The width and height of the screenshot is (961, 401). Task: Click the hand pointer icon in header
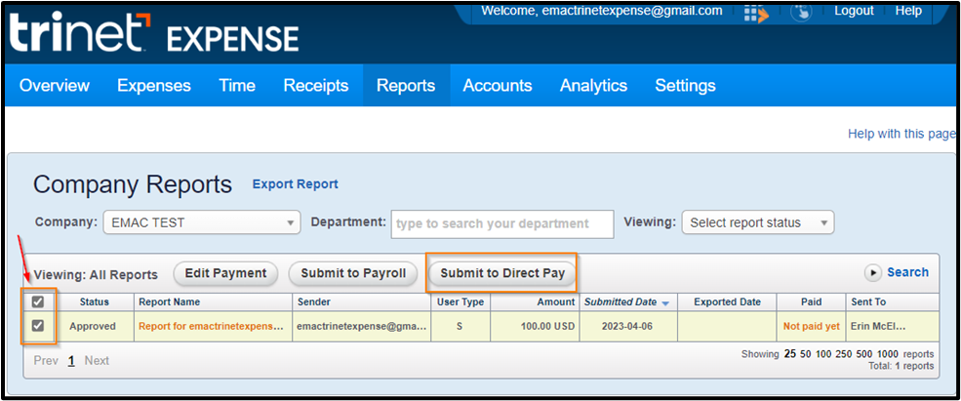801,13
